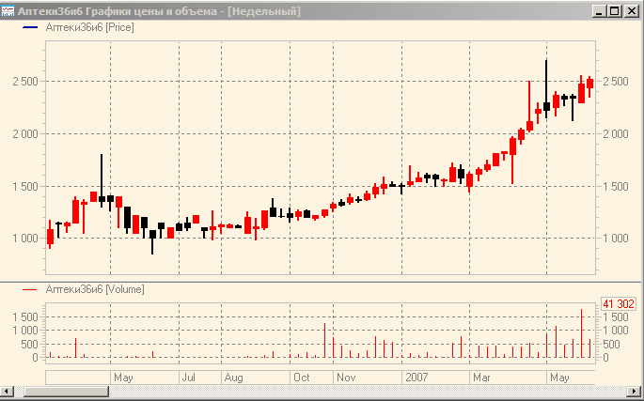Select the 2007 label on time axis
The height and width of the screenshot is (401, 644).
416,378
